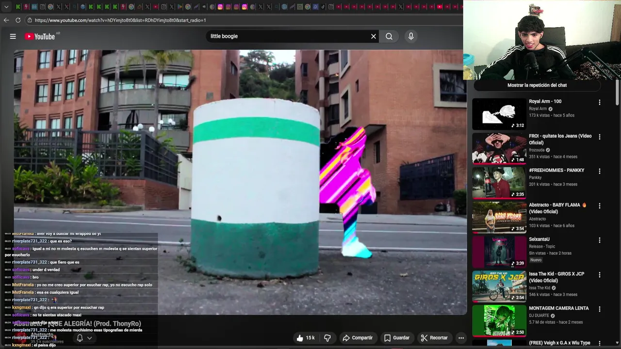The height and width of the screenshot is (349, 621).
Task: Open options menu for Royal Arm - 100
Action: 600,102
